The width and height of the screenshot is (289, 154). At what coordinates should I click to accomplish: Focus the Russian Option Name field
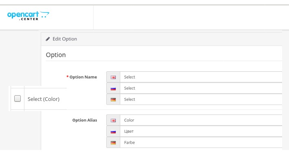201,88
